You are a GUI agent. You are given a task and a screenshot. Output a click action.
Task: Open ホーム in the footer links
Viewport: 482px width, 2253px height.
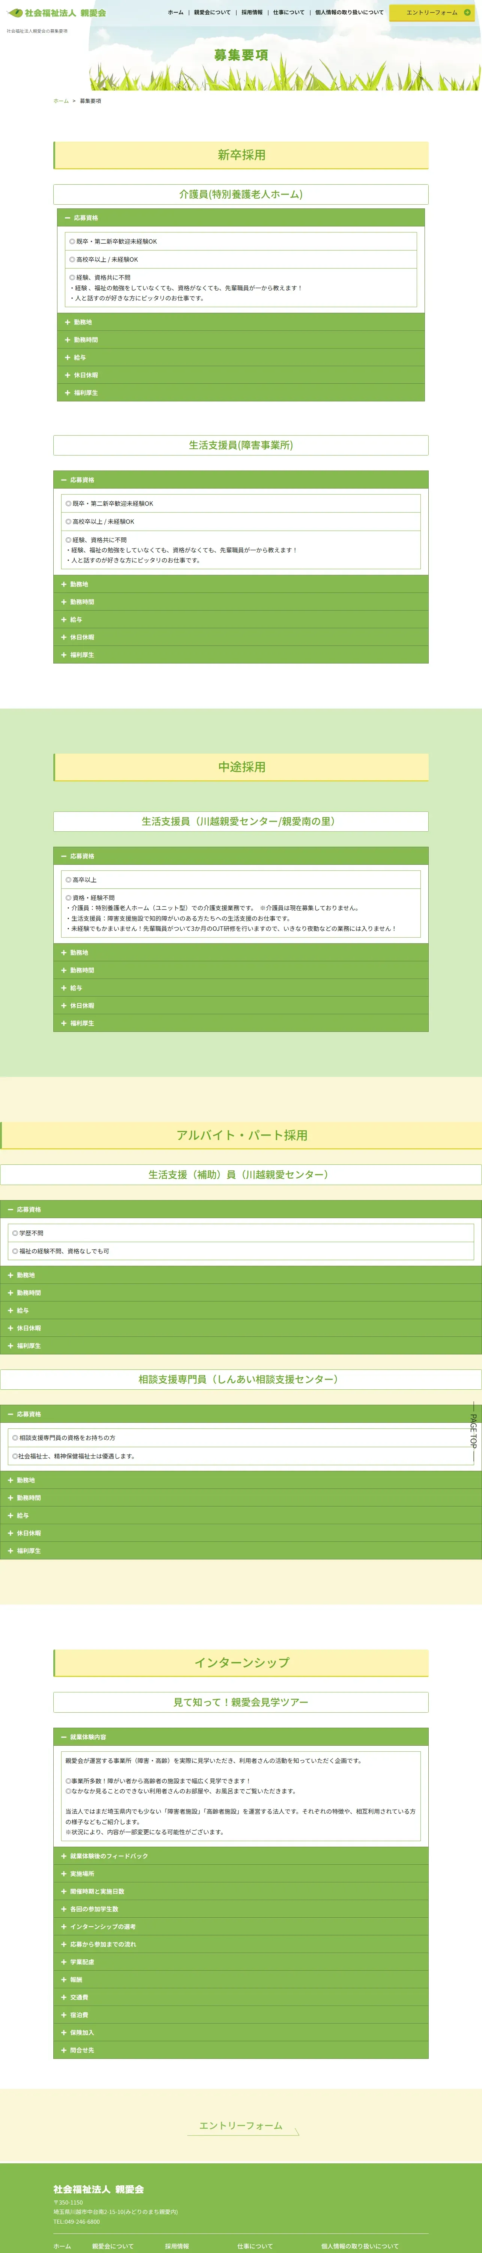coord(62,2246)
